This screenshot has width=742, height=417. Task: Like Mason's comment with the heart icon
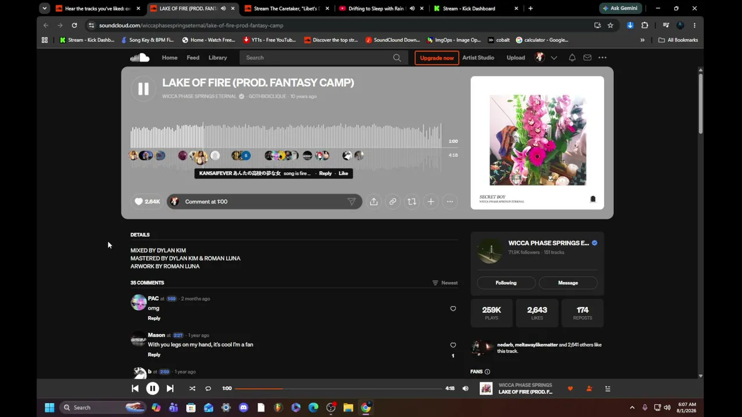[x=453, y=345]
